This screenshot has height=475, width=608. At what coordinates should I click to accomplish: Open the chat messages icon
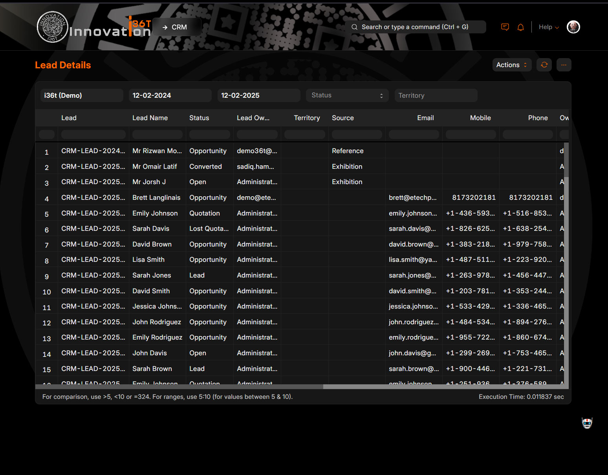[x=505, y=27]
